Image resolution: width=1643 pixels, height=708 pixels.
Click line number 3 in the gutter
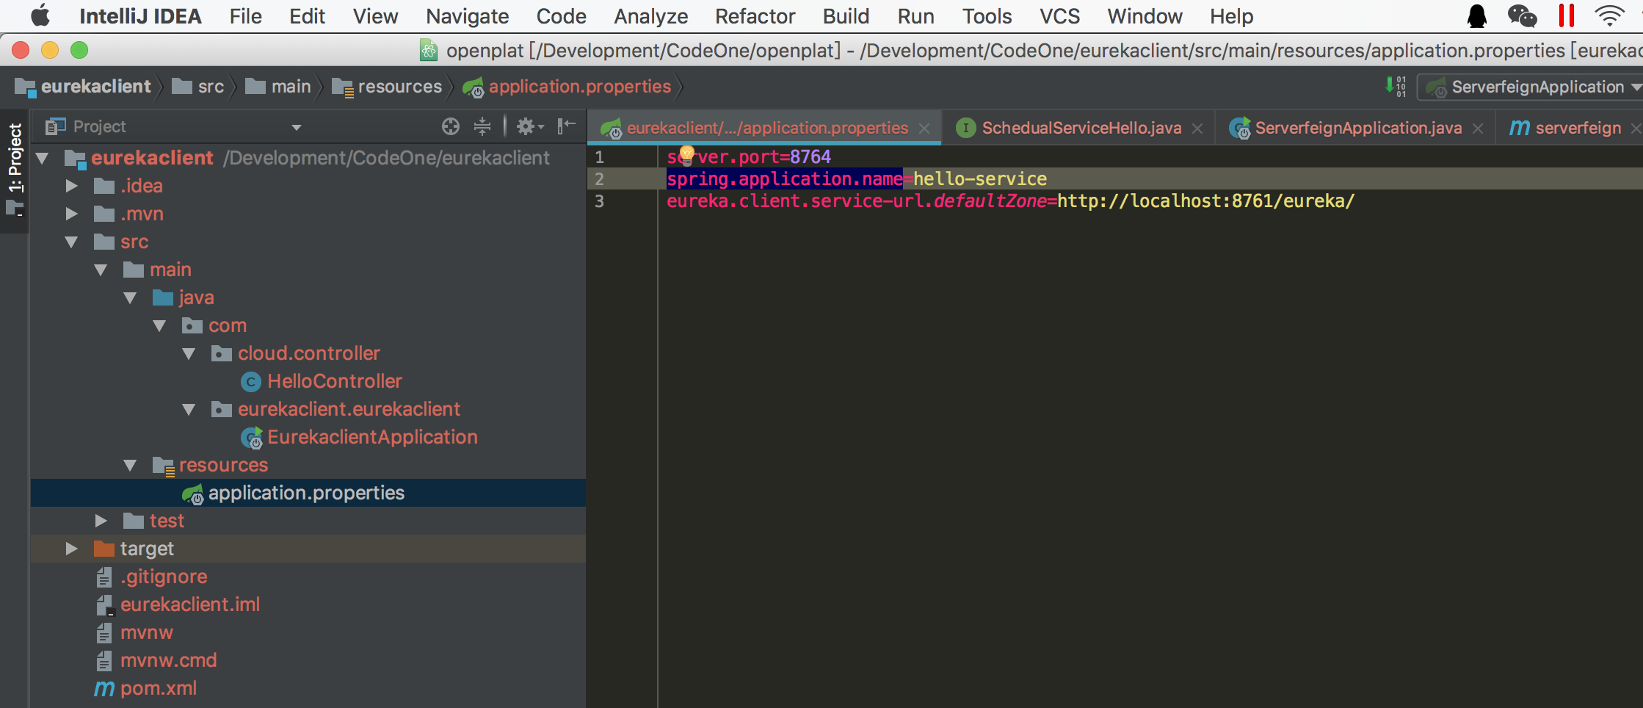pyautogui.click(x=600, y=201)
